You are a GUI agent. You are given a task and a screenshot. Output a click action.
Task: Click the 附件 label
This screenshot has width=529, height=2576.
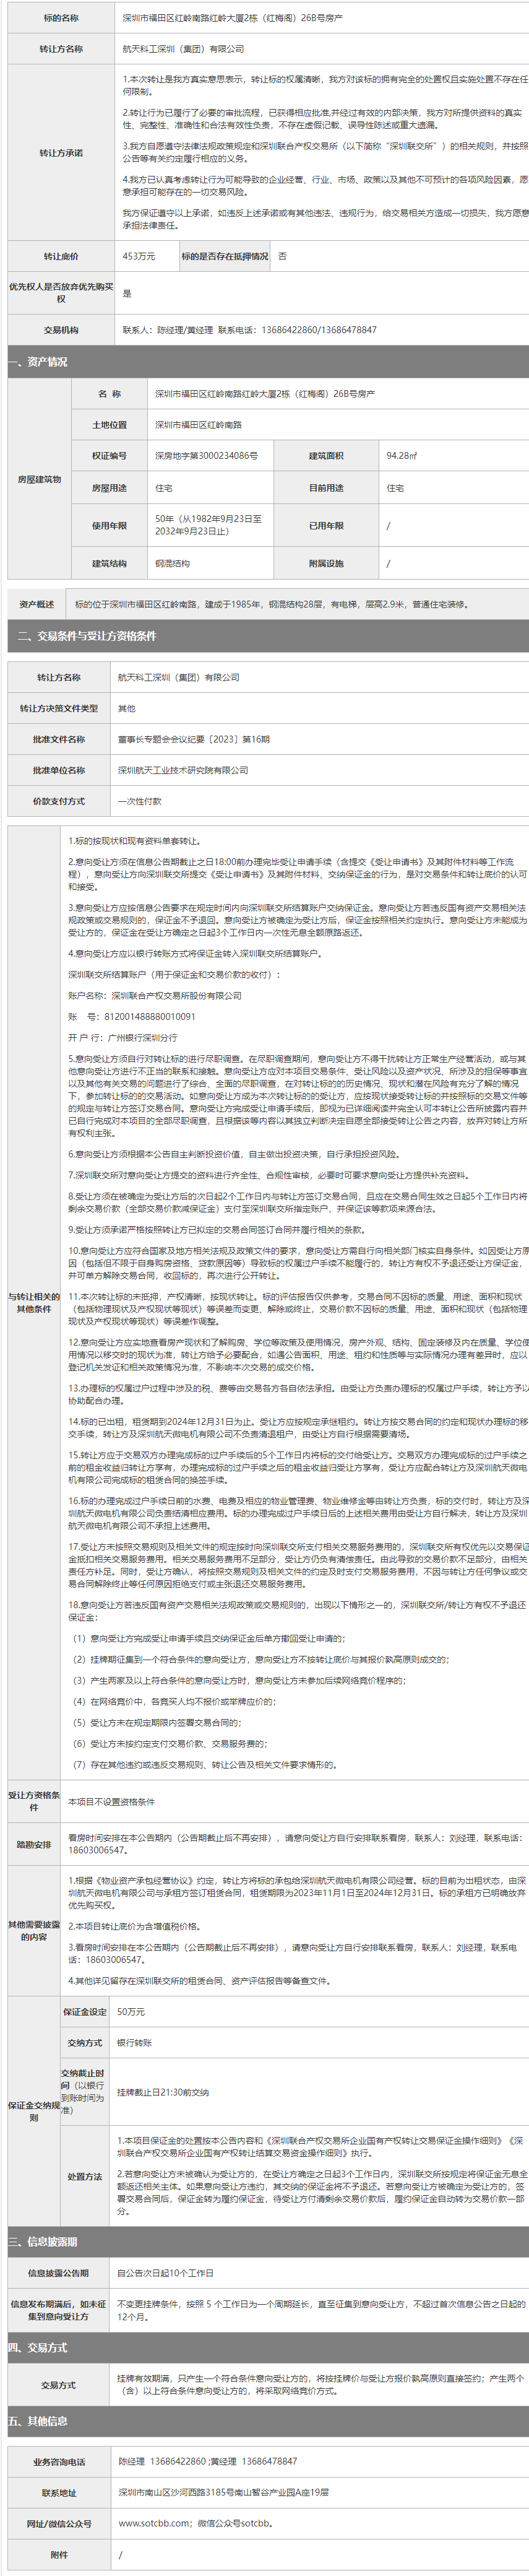pos(59,2554)
